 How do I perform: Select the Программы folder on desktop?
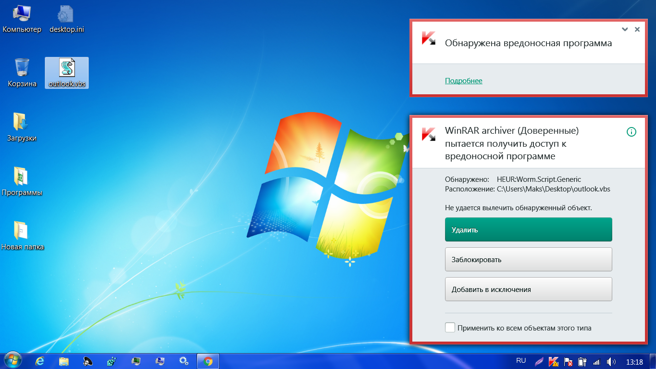click(x=22, y=182)
